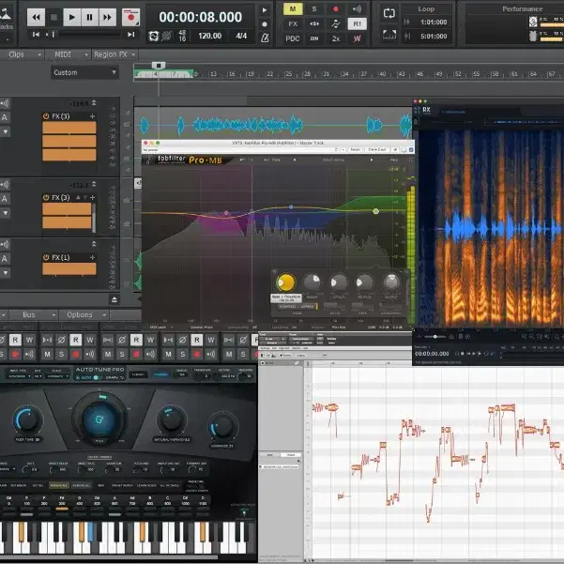
Task: Click the pink band handle in Pro-MB display
Action: coord(226,213)
